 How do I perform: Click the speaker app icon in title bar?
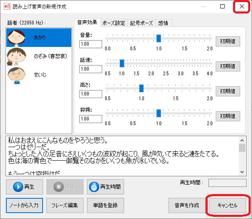7,7
